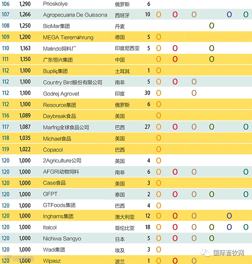Select the GFPT company name
Image resolution: width=252 pixels, height=264 pixels.
(50, 194)
